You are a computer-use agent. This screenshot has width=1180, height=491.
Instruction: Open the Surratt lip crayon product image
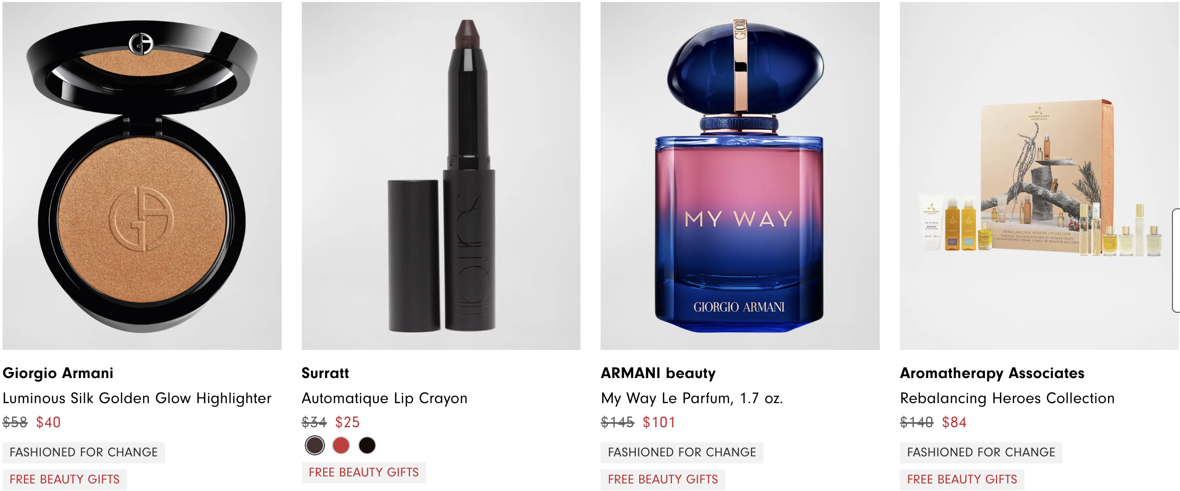click(441, 176)
